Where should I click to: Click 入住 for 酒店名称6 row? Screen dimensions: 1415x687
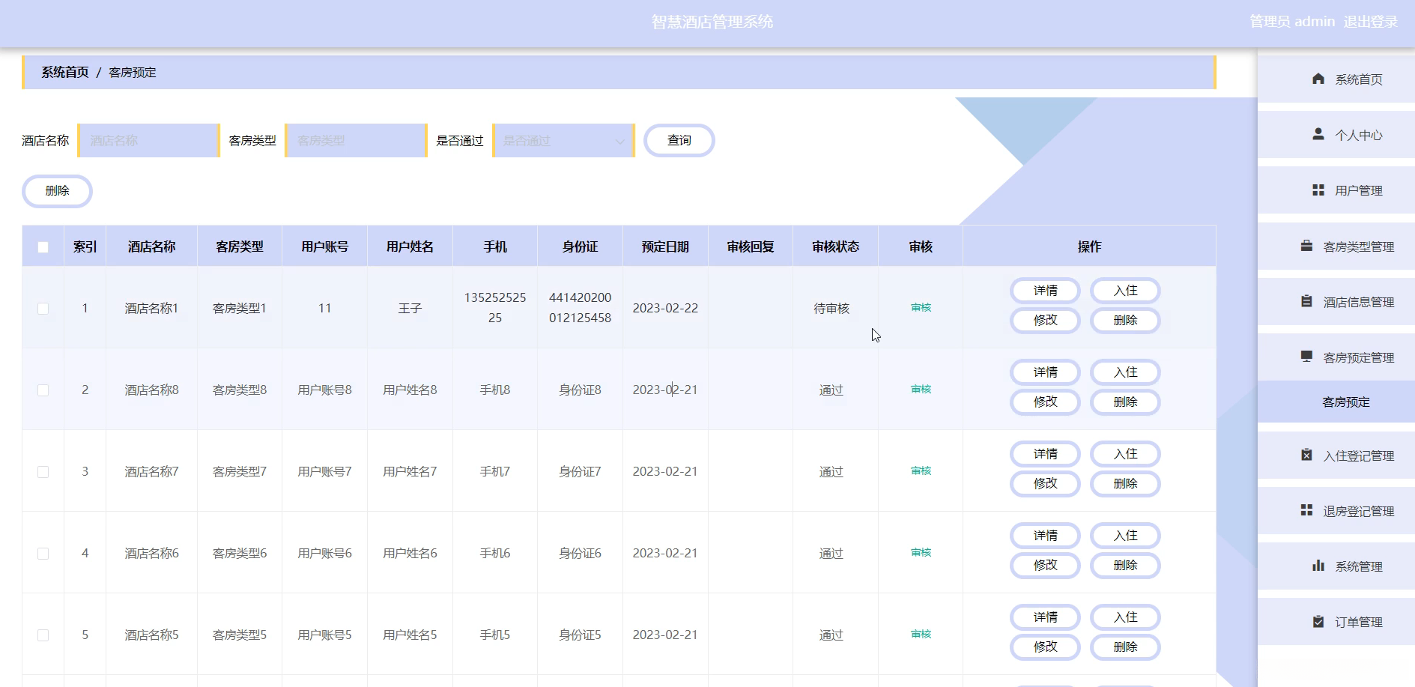pyautogui.click(x=1126, y=536)
